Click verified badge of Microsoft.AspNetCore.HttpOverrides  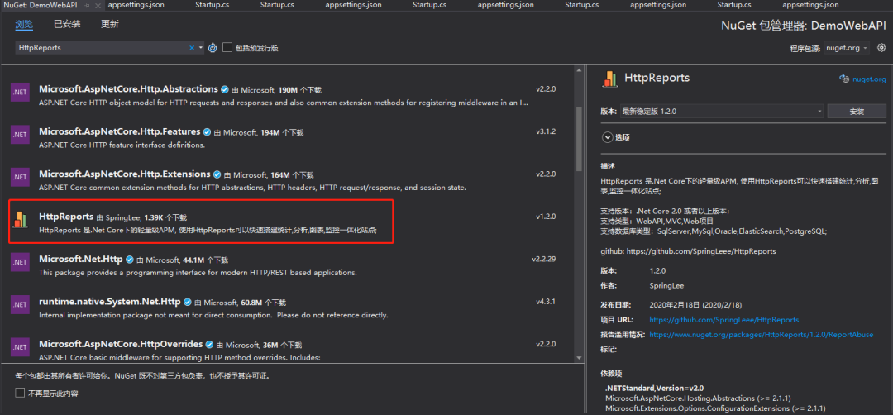click(209, 345)
